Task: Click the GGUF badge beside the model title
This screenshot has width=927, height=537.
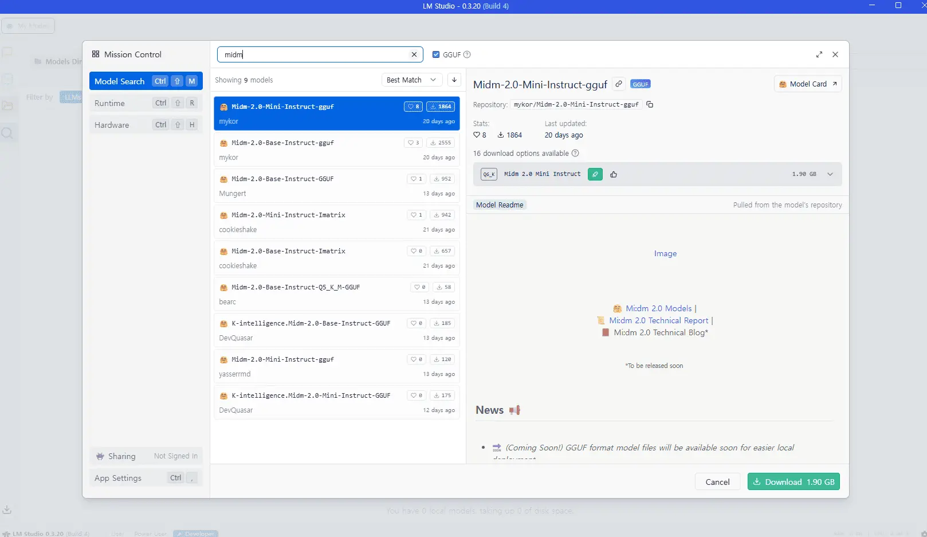Action: point(641,84)
